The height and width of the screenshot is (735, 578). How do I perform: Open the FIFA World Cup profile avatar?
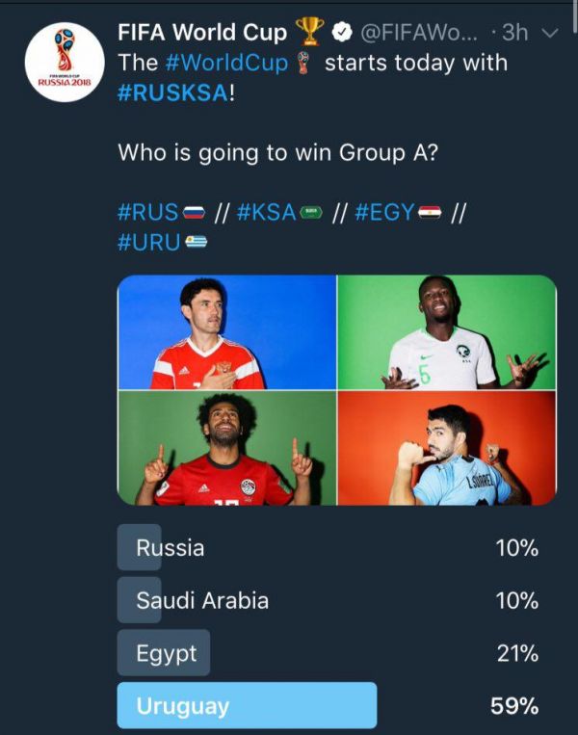click(64, 62)
